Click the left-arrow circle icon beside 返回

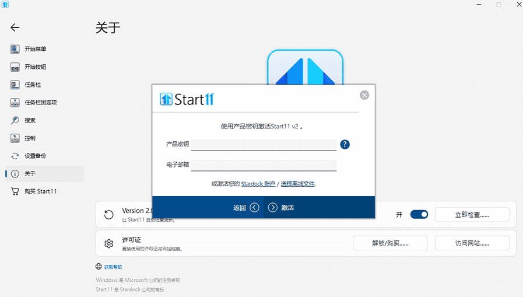[x=254, y=208]
